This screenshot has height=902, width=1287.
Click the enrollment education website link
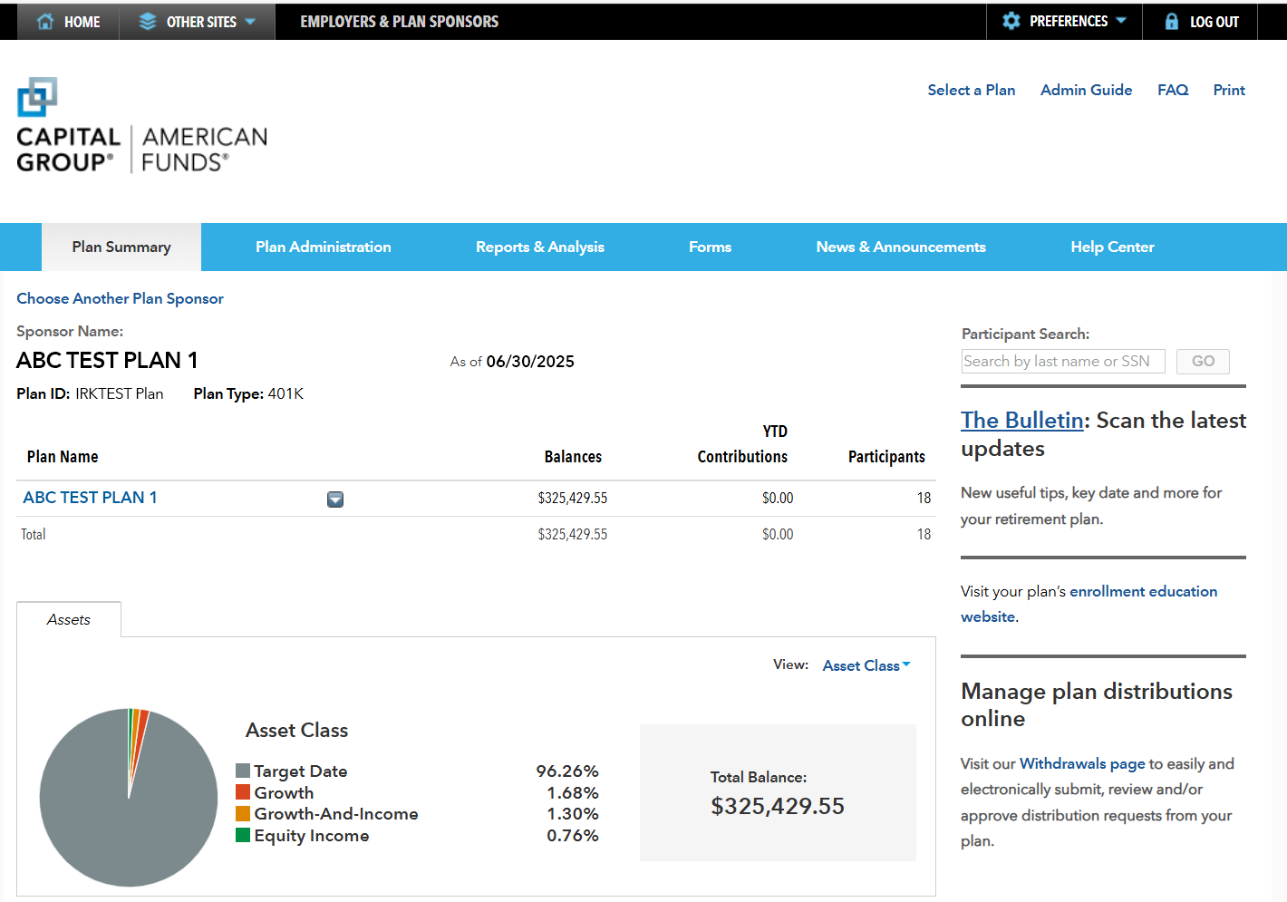[x=1143, y=590]
